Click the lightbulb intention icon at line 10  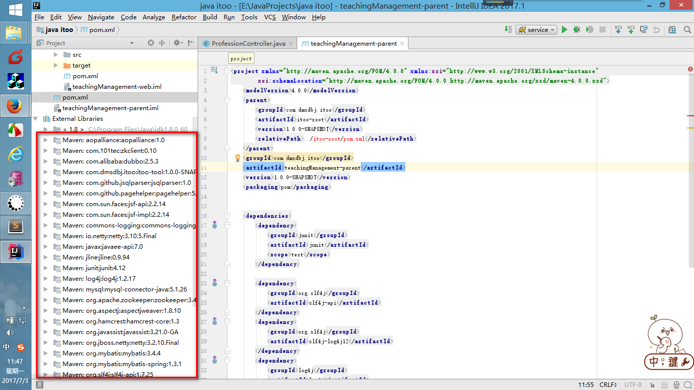[237, 158]
